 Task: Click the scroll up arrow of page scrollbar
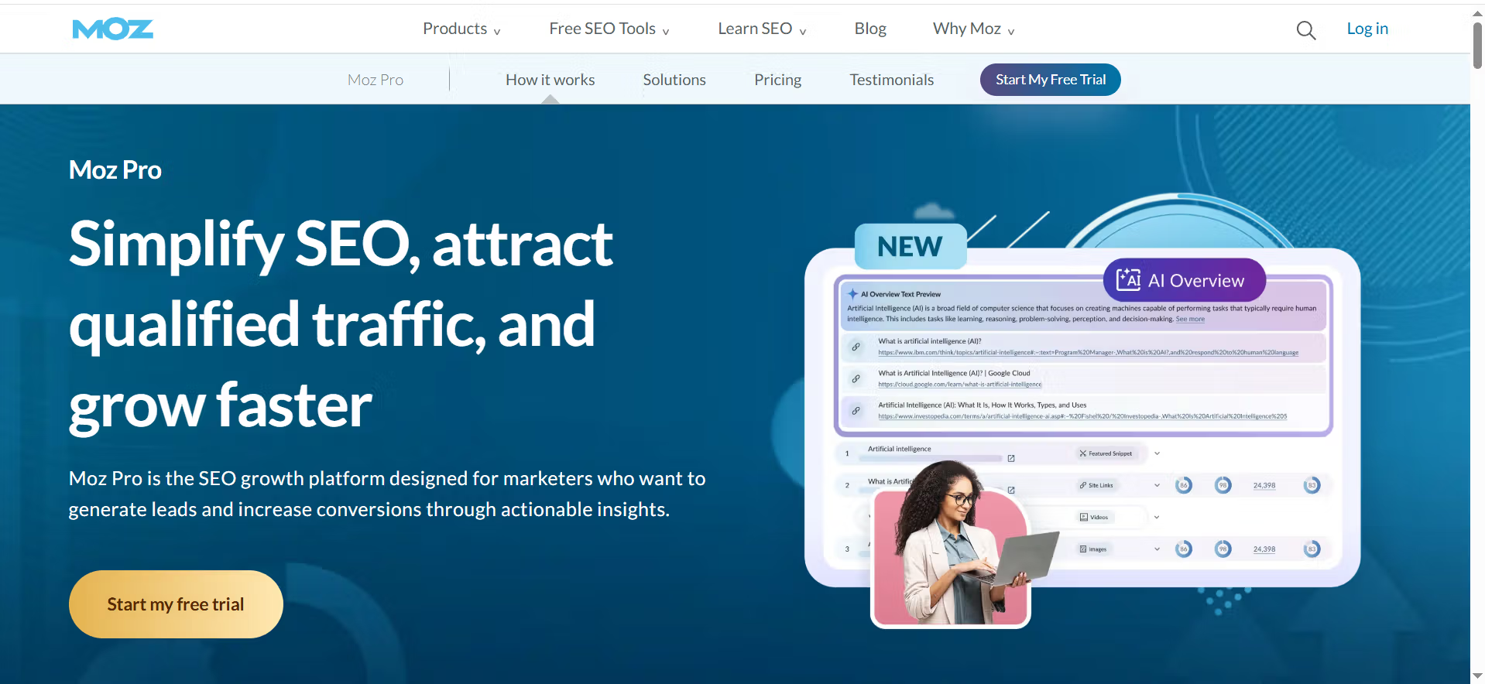pos(1477,13)
